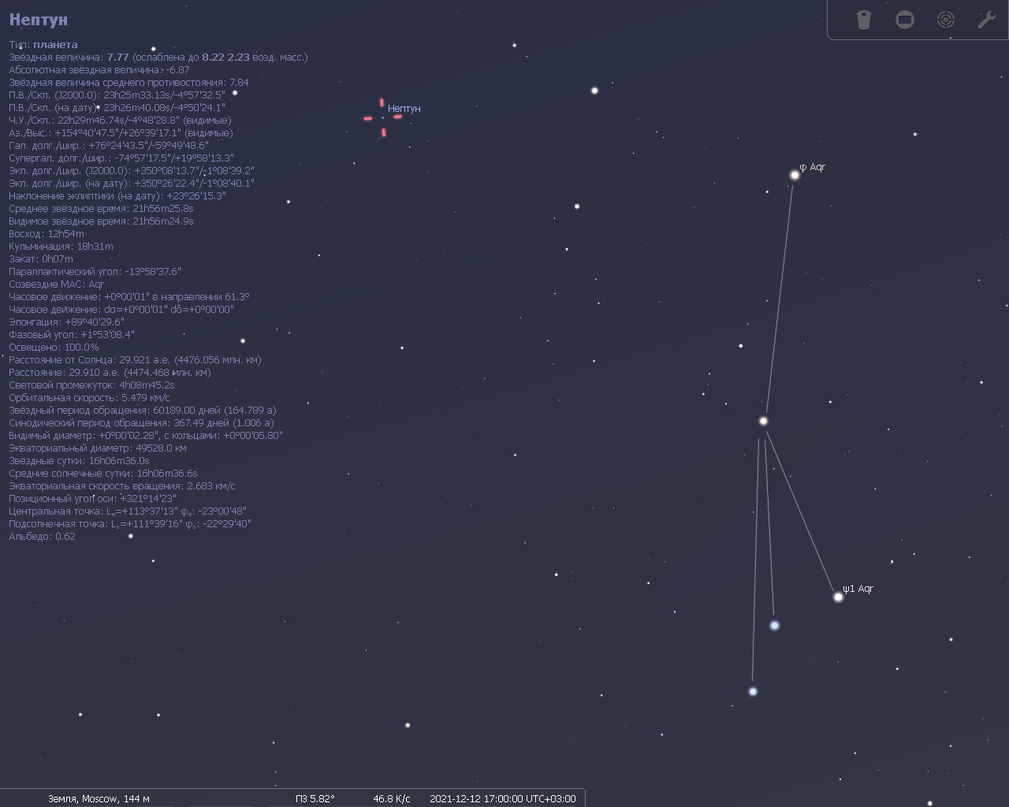Click the field of view "ПЗ 5.82°"
Viewport: 1009px width, 807px height.
[x=315, y=798]
